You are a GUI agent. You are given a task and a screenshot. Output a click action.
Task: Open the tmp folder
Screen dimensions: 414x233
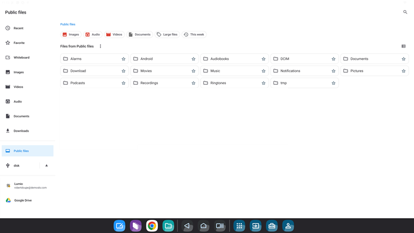[304, 83]
